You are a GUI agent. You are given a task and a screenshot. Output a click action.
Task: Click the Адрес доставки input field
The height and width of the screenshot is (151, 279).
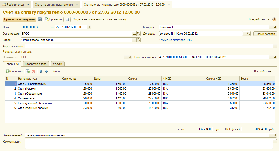coord(149,46)
